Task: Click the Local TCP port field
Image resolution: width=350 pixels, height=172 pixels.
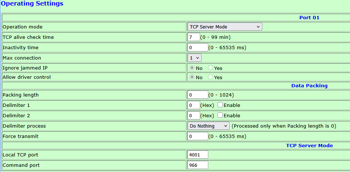Action: pyautogui.click(x=198, y=155)
